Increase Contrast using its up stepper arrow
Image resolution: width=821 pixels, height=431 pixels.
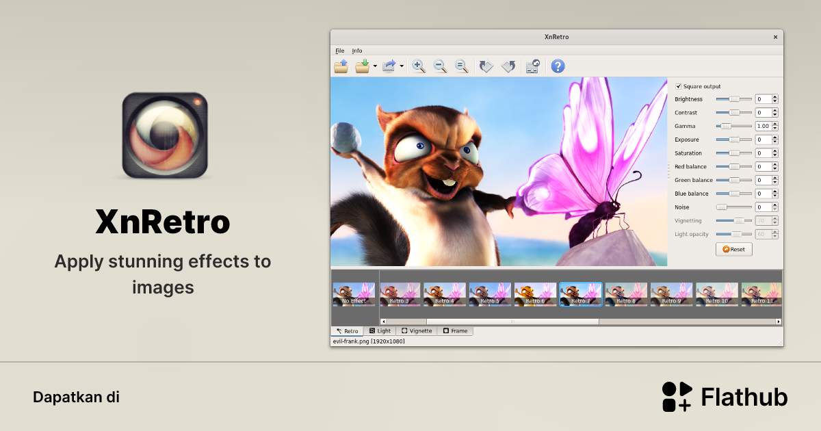click(x=775, y=110)
